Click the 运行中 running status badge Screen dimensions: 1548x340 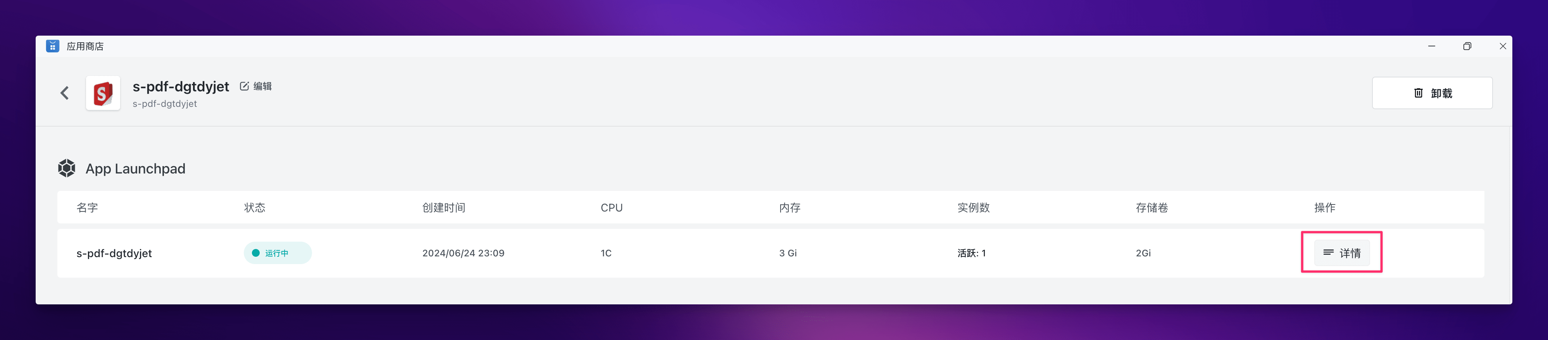click(x=277, y=253)
